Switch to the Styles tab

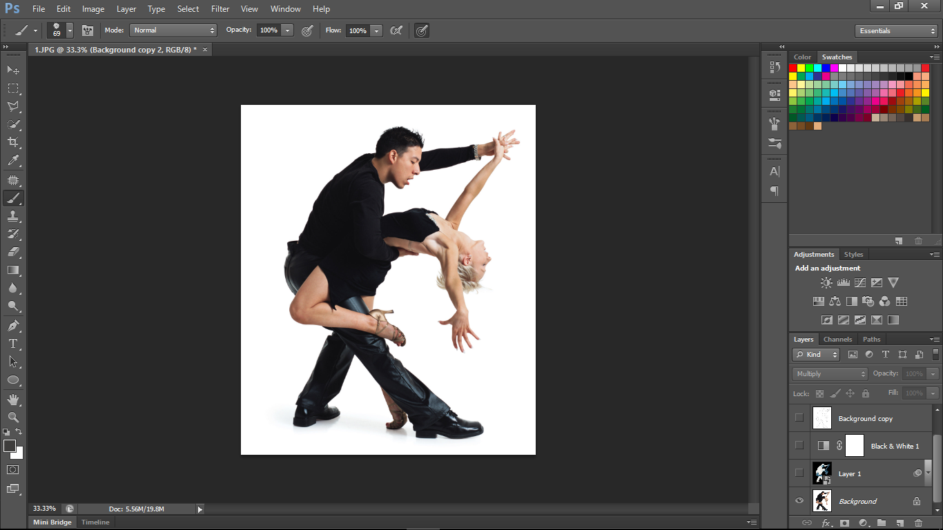(x=853, y=255)
